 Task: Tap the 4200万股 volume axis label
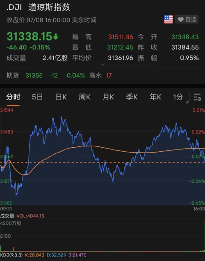(x=11, y=223)
